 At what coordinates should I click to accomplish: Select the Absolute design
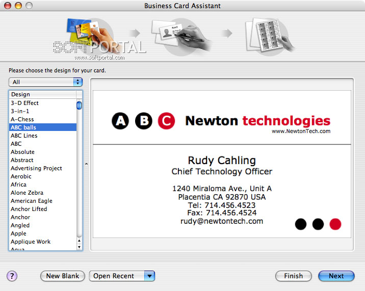tap(43, 152)
